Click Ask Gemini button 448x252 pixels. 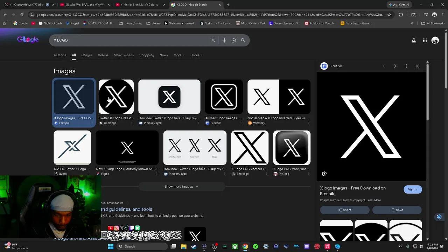(x=400, y=5)
